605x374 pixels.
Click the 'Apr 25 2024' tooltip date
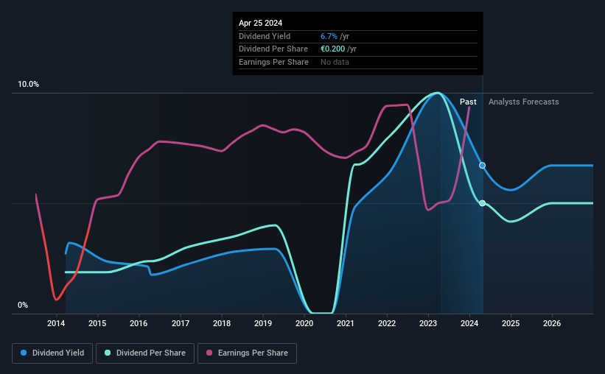click(x=260, y=23)
